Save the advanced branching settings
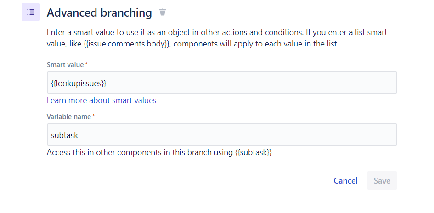 click(382, 180)
